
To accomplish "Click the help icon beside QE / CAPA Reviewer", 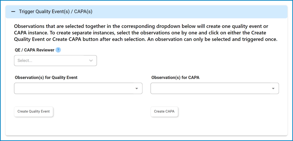I will pyautogui.click(x=58, y=50).
